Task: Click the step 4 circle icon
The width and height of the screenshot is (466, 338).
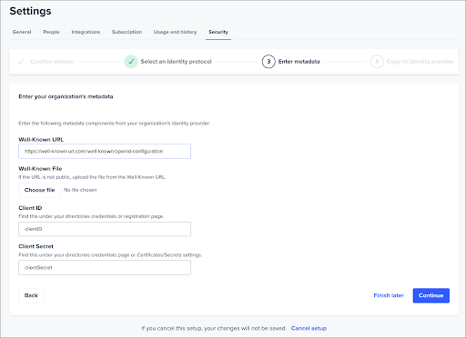Action: pos(377,62)
